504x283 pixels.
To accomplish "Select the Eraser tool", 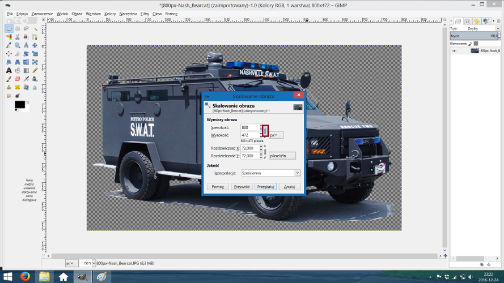I will point(18,79).
